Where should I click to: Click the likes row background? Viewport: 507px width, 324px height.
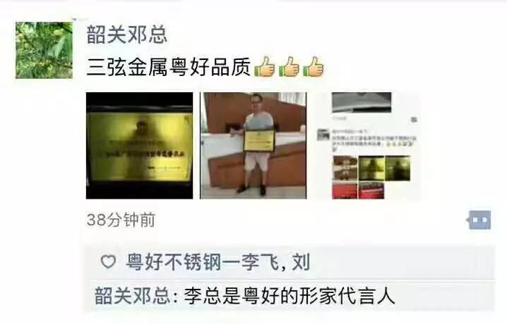(x=290, y=261)
